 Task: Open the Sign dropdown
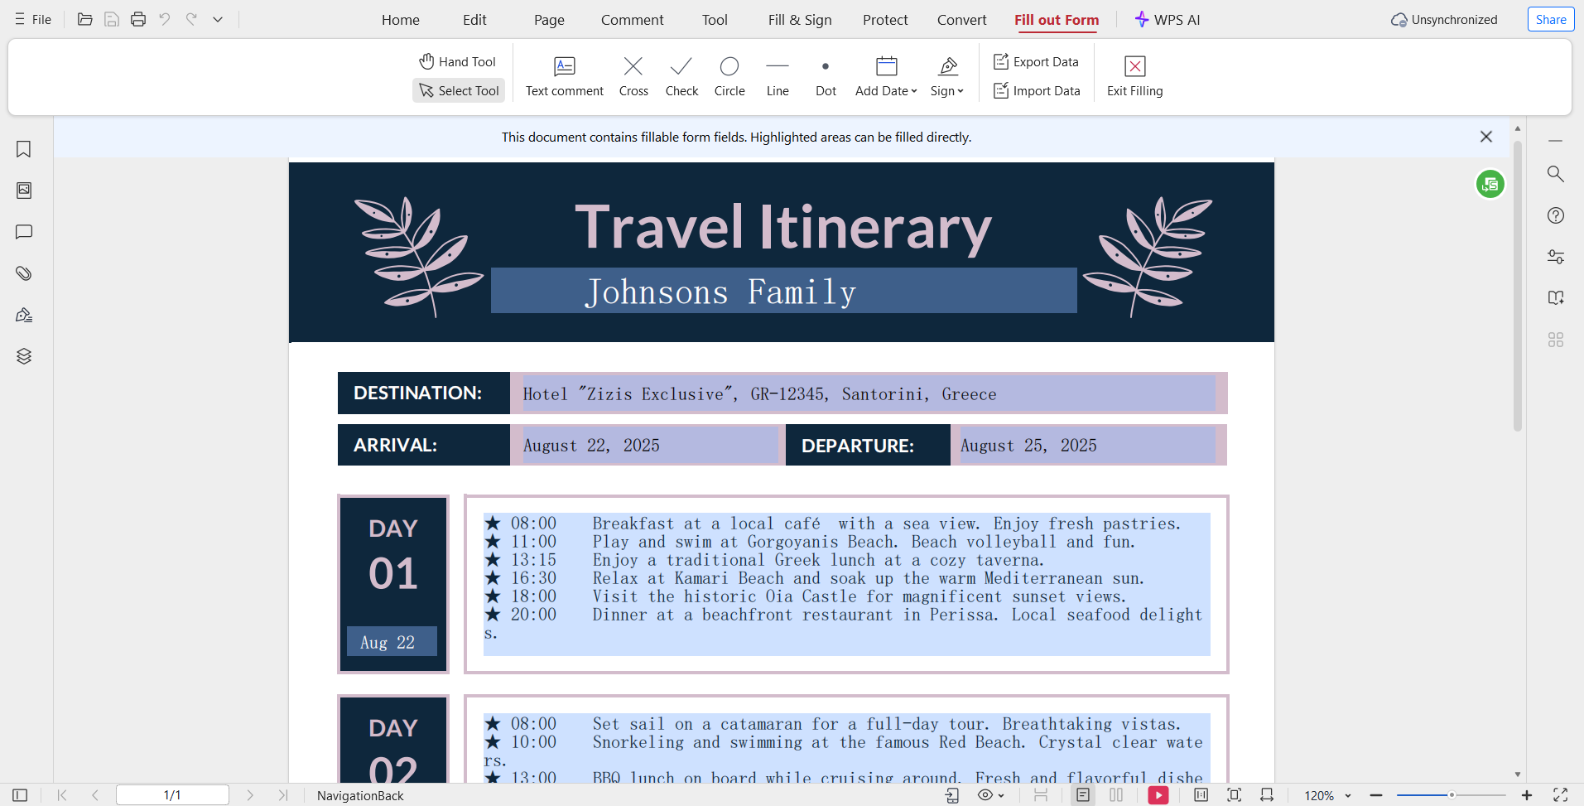[947, 76]
